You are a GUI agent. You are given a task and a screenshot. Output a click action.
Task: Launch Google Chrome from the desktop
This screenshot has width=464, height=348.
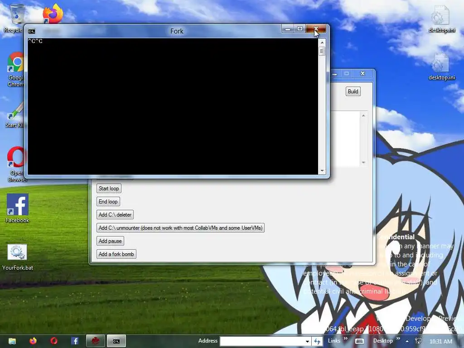pyautogui.click(x=16, y=63)
